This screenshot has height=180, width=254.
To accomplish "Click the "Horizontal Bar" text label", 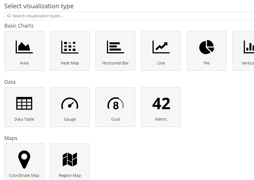I will pos(115,63).
